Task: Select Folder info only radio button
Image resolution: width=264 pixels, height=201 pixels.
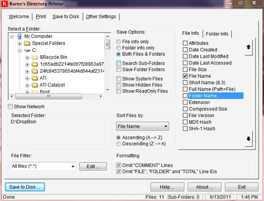Action: click(118, 48)
